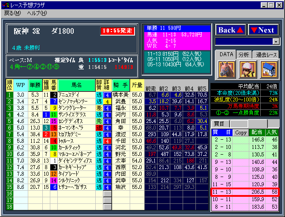
Task: Switch to the 過去レース tab
Action: (x=266, y=54)
